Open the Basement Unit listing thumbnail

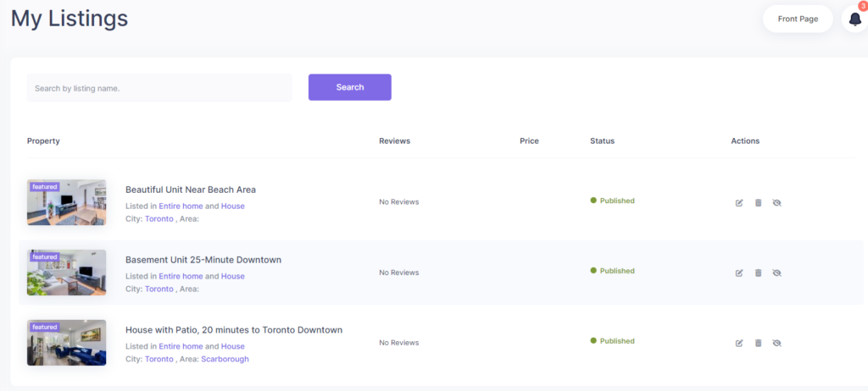66,273
